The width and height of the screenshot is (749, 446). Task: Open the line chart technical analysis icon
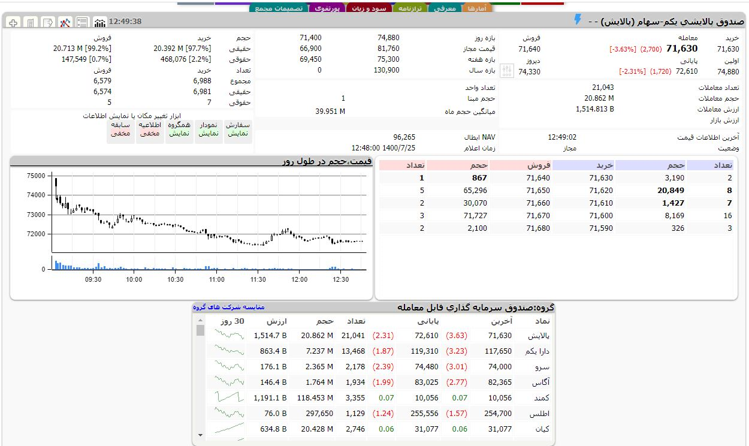point(65,23)
